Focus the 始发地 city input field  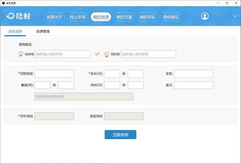pyautogui.click(x=62, y=54)
